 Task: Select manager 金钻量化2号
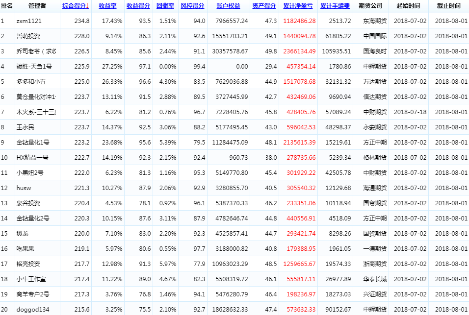pos(33,218)
